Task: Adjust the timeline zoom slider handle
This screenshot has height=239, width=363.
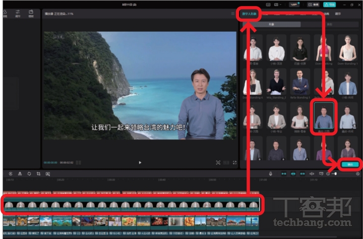Action: 335,174
